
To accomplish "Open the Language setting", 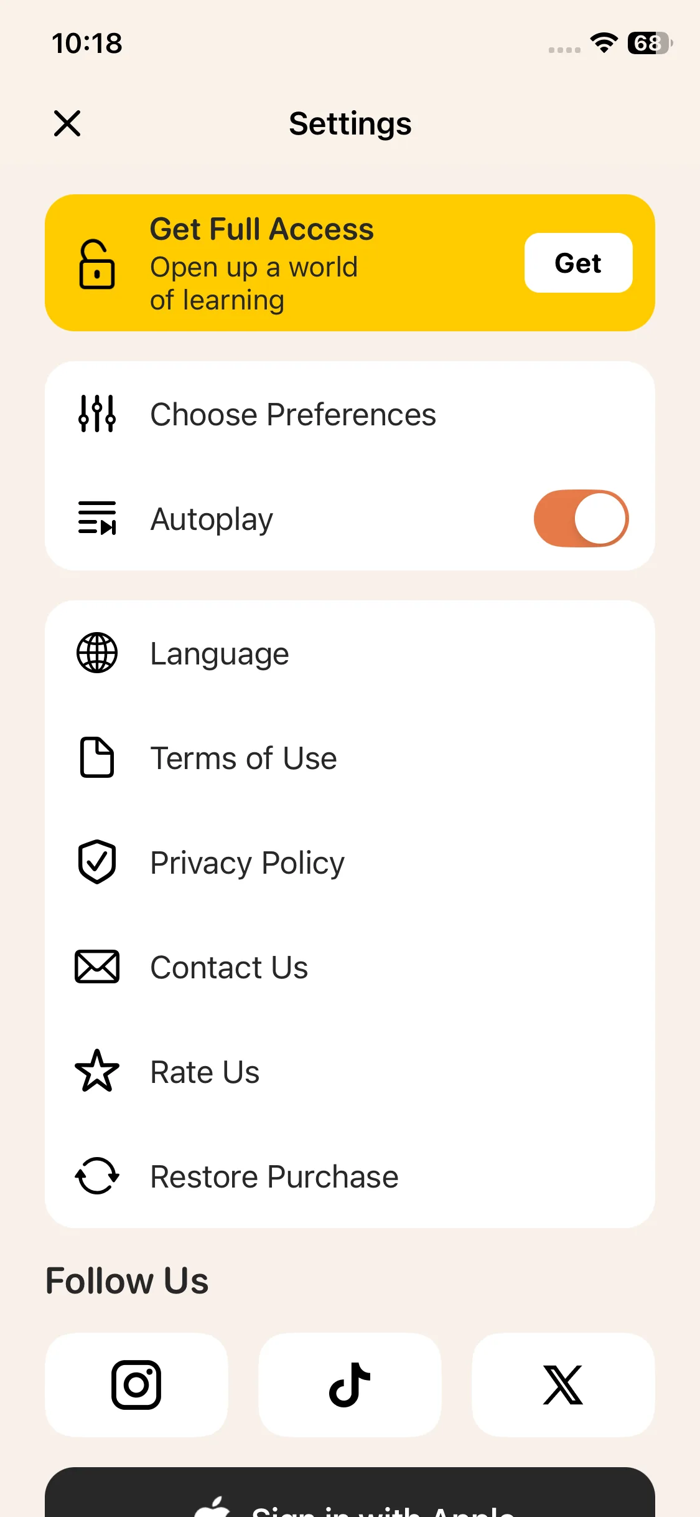I will pyautogui.click(x=220, y=654).
